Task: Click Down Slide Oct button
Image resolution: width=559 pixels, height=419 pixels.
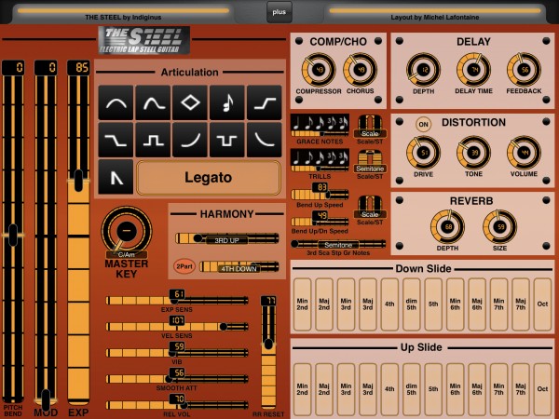Action: [542, 304]
